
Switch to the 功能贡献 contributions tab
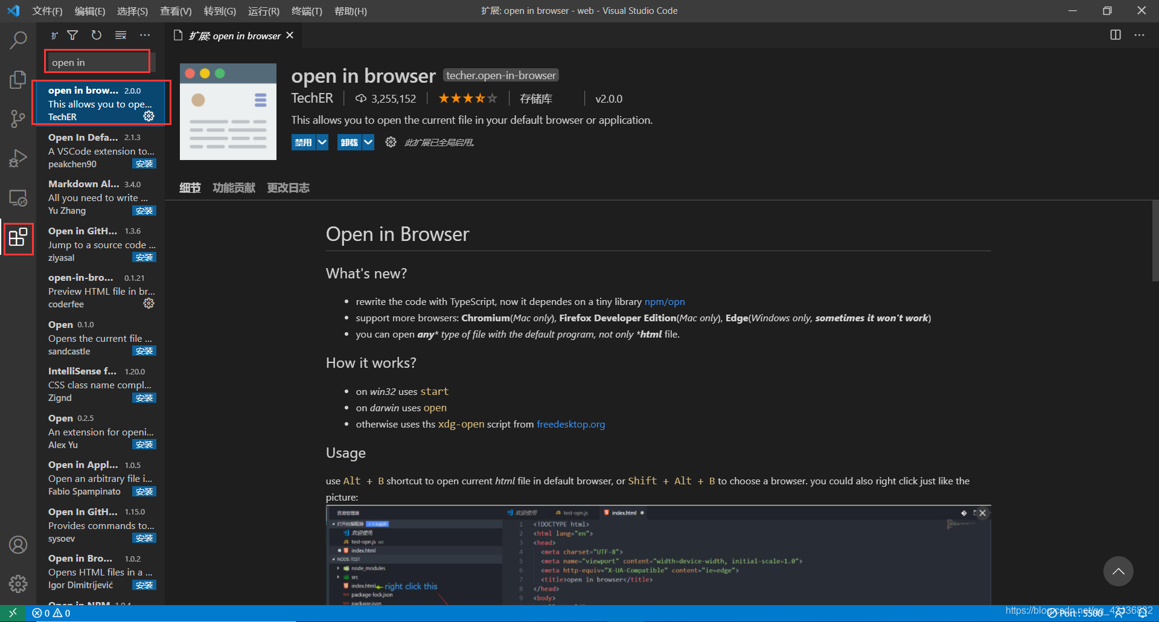pos(234,188)
